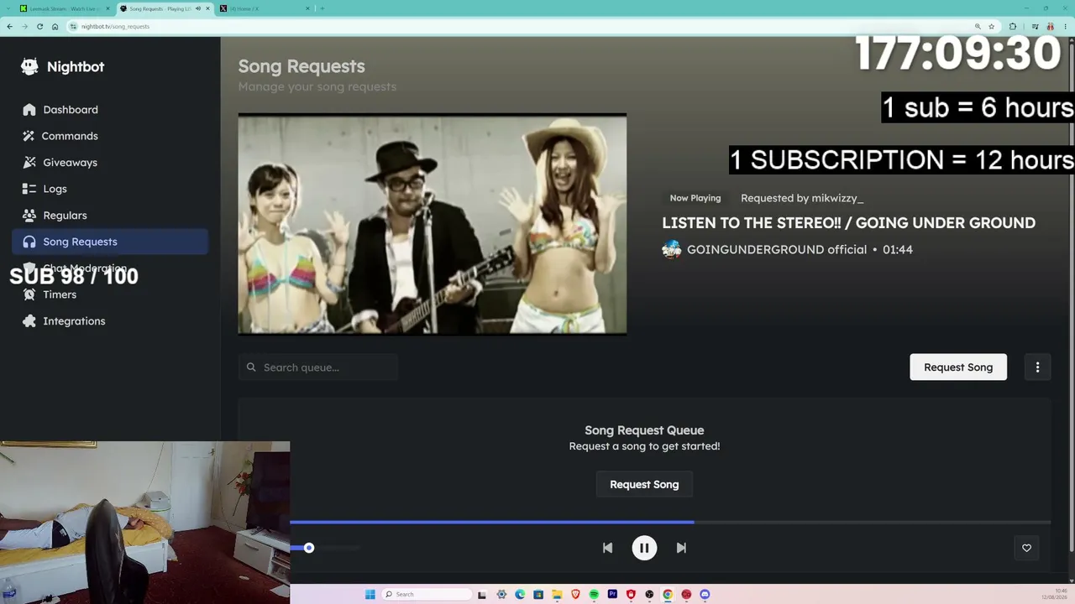Click the now playing video thumbnail
1075x604 pixels.
(x=433, y=224)
